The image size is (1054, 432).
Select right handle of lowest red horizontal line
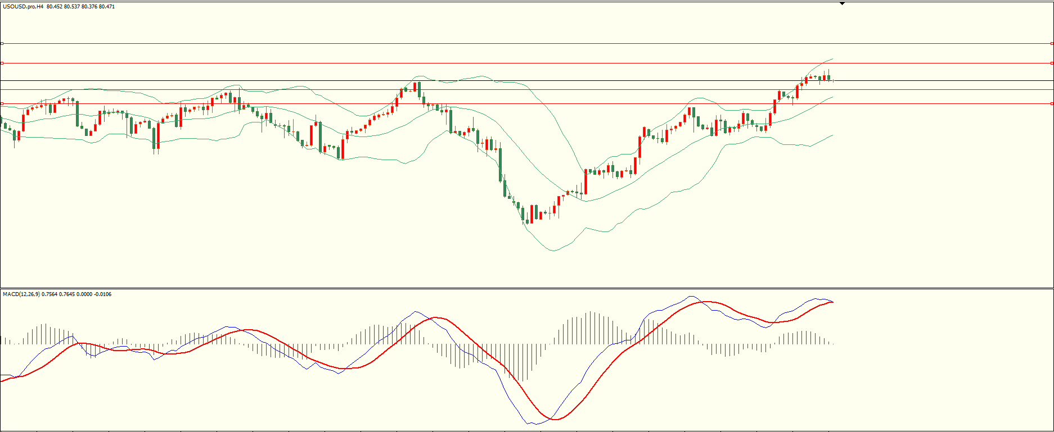click(1052, 103)
